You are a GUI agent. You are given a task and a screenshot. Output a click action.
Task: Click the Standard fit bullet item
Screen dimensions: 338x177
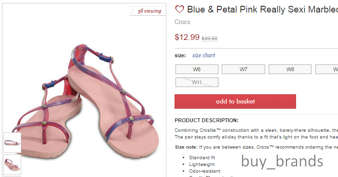(x=202, y=158)
